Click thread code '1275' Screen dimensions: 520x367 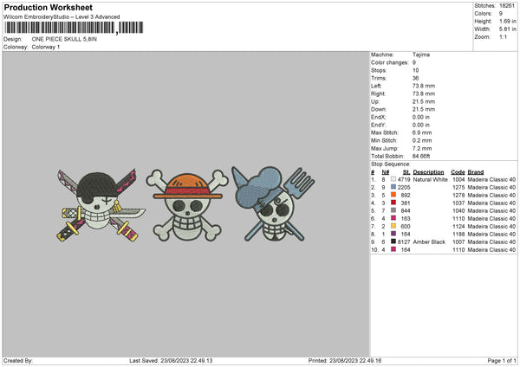click(x=458, y=187)
